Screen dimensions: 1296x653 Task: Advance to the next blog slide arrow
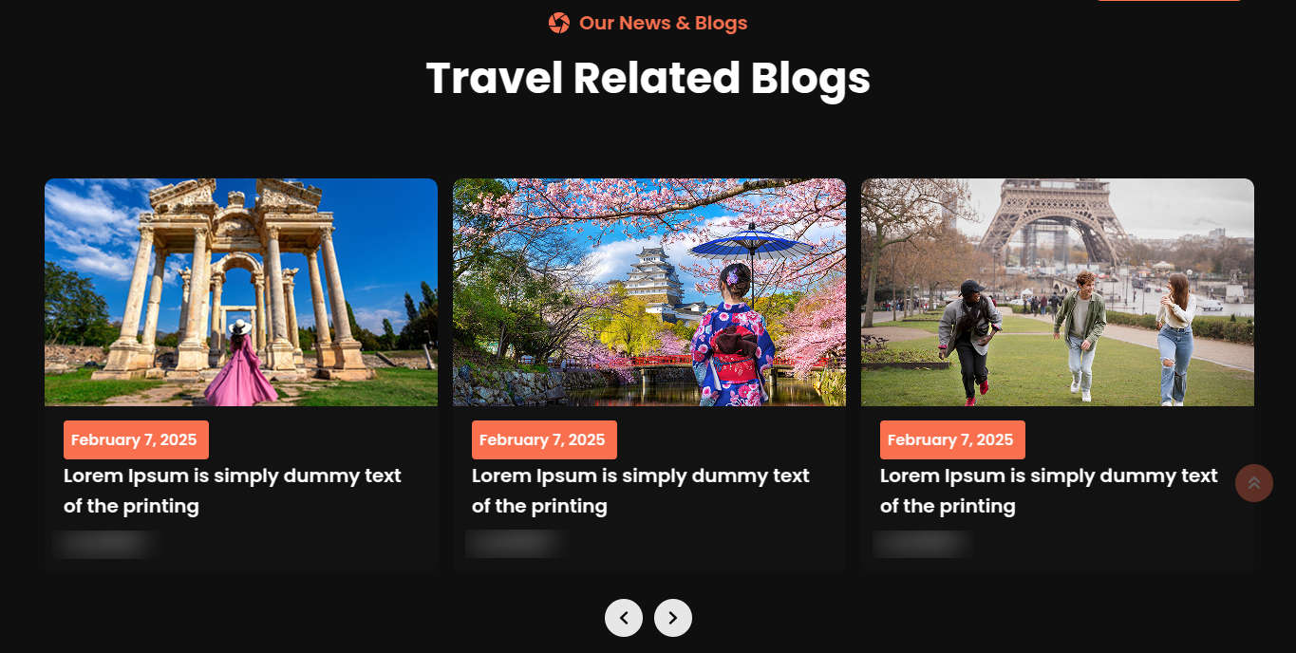673,618
